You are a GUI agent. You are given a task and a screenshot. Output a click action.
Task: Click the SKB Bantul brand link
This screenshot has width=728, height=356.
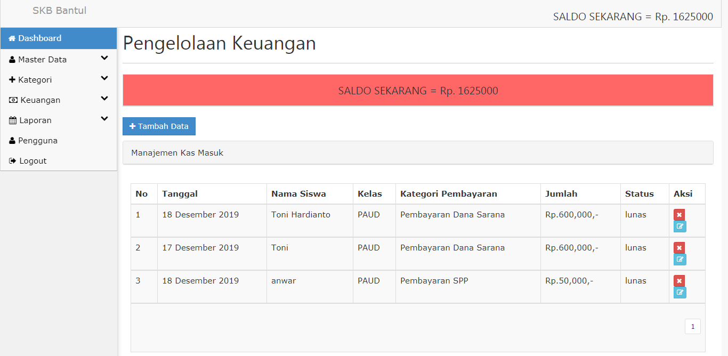point(59,10)
